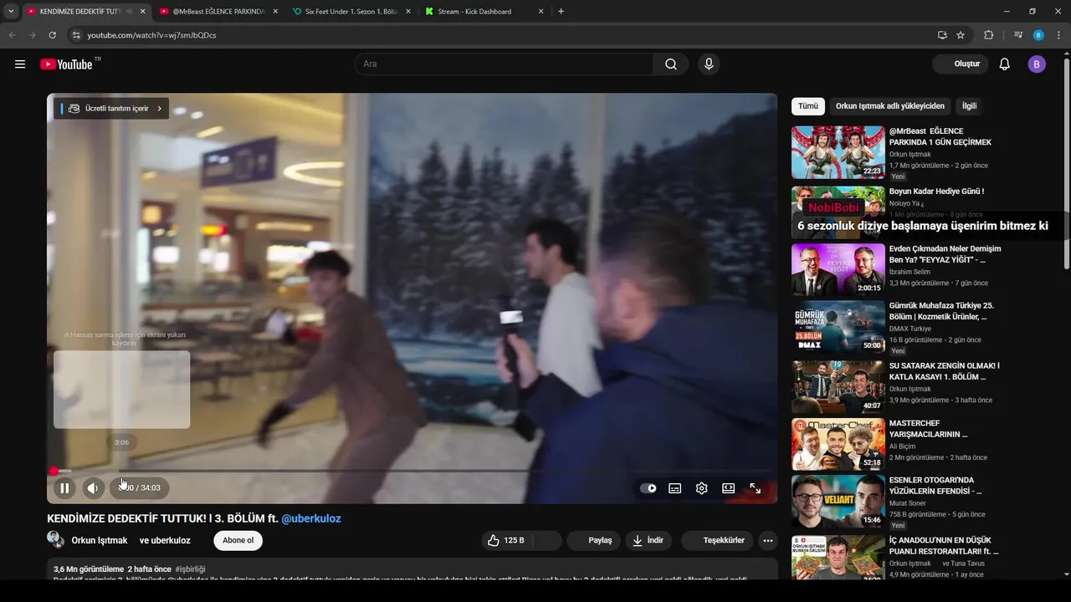This screenshot has height=602, width=1071.
Task: Open the tab search dropdown arrow
Action: pos(11,12)
